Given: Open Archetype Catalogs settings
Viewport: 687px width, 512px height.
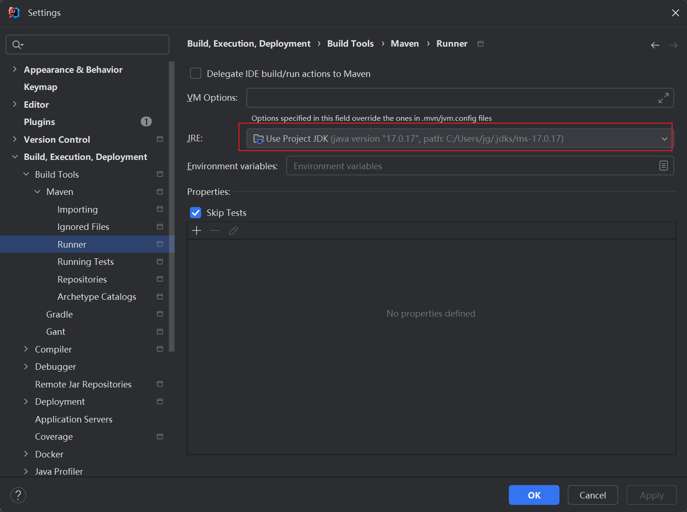Looking at the screenshot, I should tap(97, 297).
